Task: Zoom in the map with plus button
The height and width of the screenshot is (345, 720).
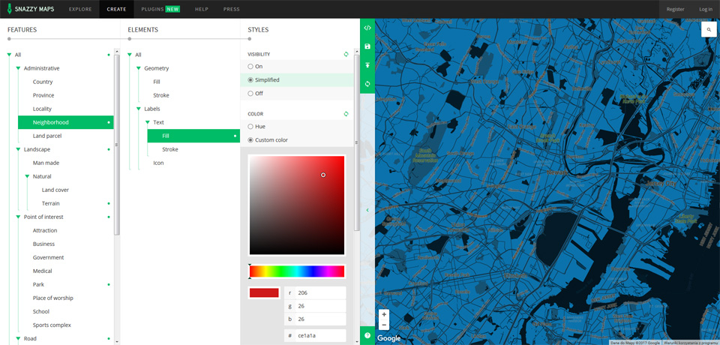Action: point(384,315)
